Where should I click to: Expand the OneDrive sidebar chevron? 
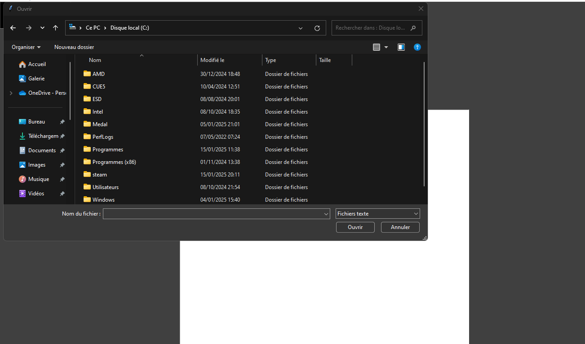(x=10, y=93)
